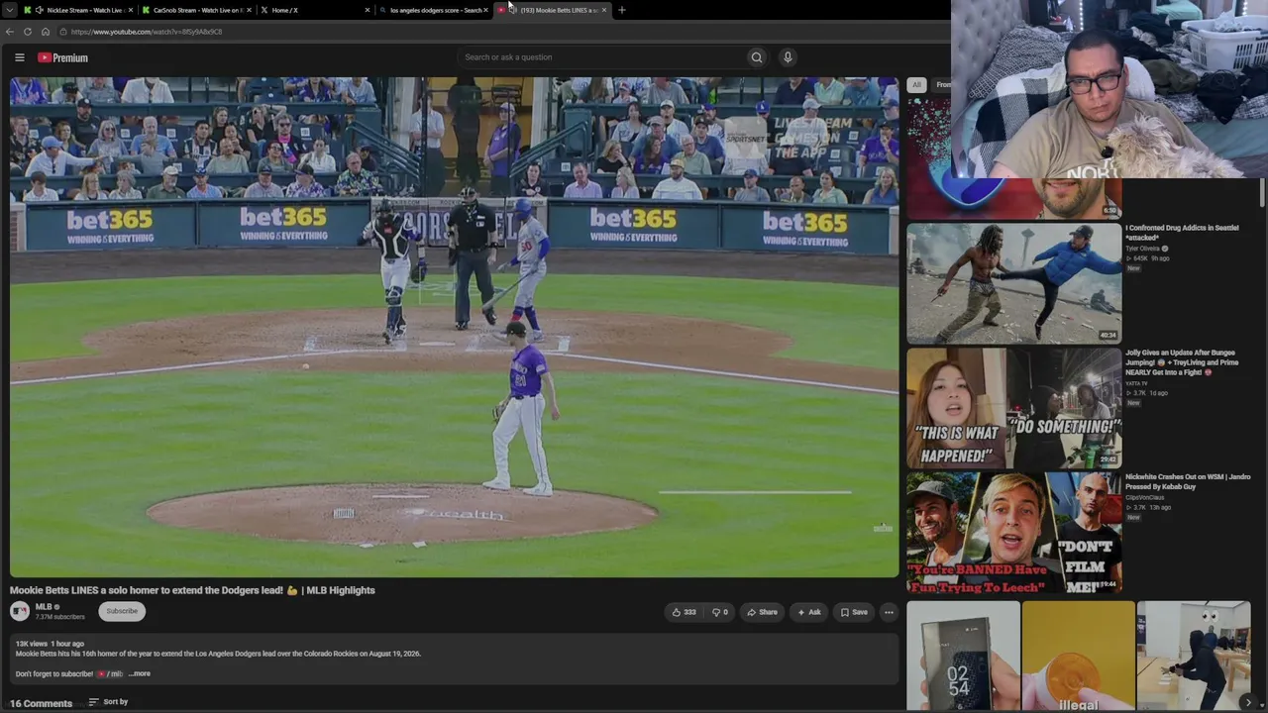1268x713 pixels.
Task: Open the ClipsVonClaus channel name
Action: point(1145,497)
